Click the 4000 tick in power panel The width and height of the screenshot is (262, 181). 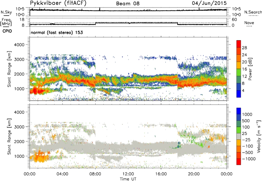click(x=19, y=45)
